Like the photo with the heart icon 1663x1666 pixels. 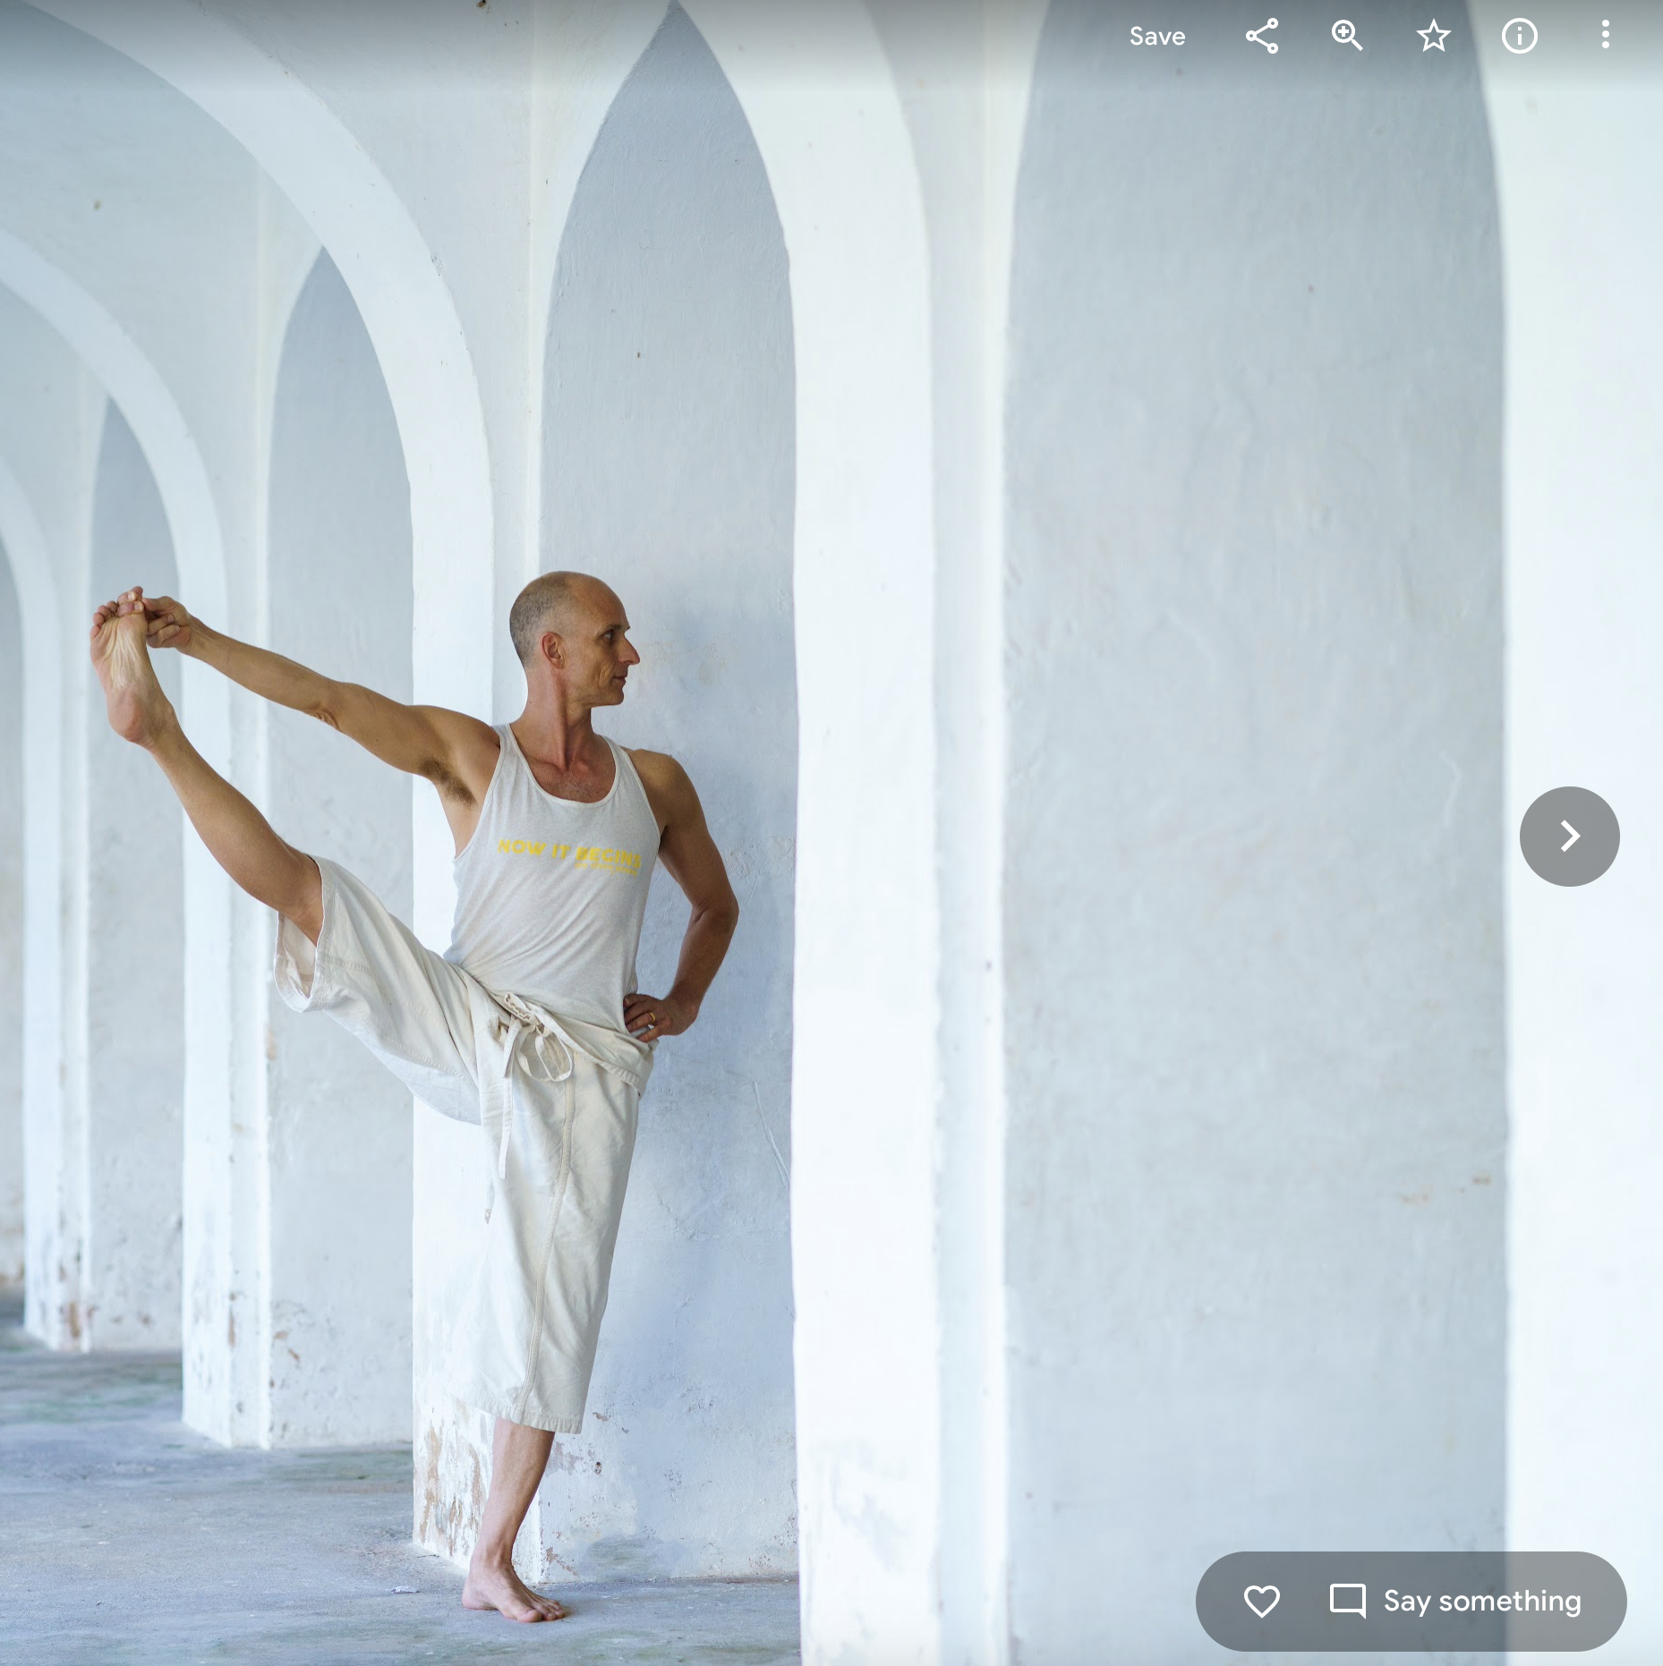pyautogui.click(x=1261, y=1601)
